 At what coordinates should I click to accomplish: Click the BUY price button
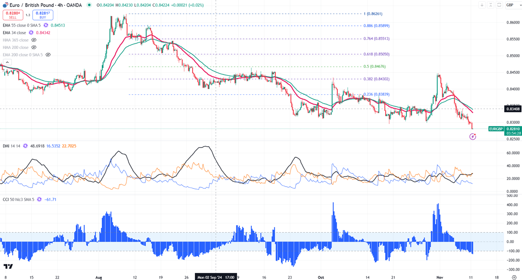point(42,15)
